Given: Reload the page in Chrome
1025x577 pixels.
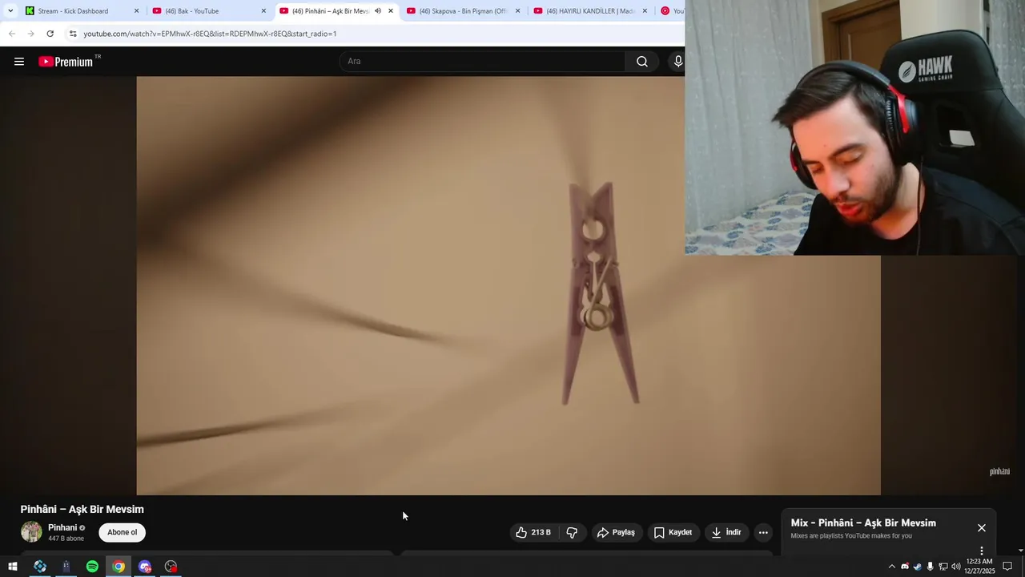Looking at the screenshot, I should coord(50,34).
